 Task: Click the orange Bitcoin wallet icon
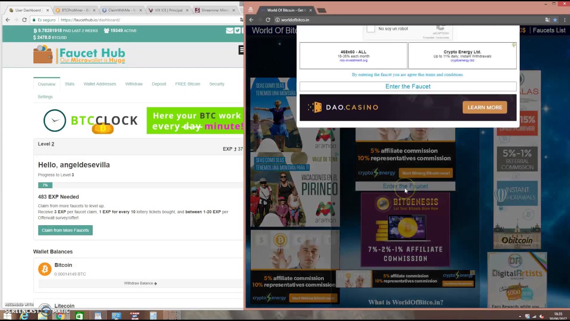tap(45, 269)
